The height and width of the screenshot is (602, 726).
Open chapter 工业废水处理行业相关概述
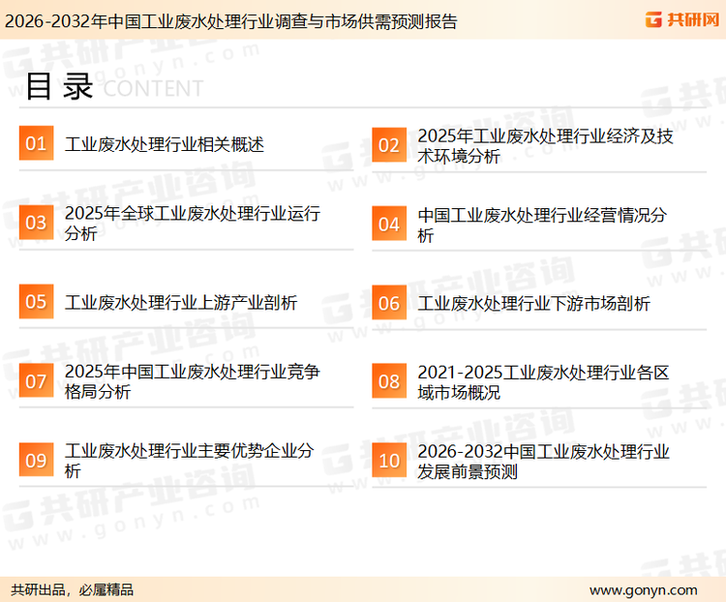point(165,144)
